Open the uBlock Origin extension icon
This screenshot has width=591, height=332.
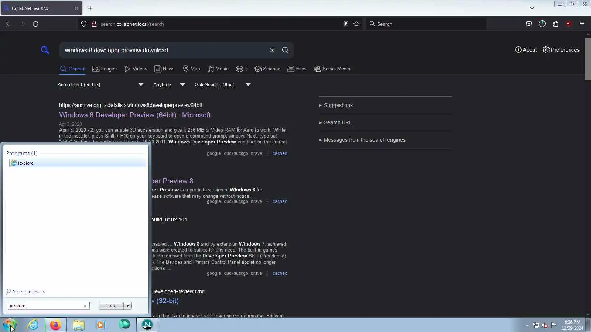569,24
